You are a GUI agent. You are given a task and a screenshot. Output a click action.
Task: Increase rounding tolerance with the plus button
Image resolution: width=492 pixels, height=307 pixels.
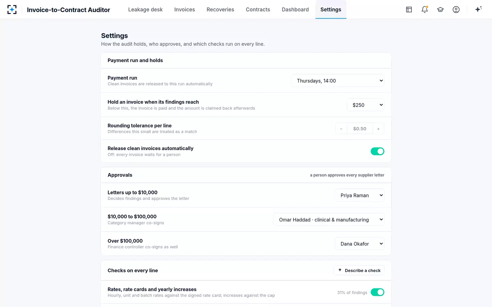(x=378, y=129)
